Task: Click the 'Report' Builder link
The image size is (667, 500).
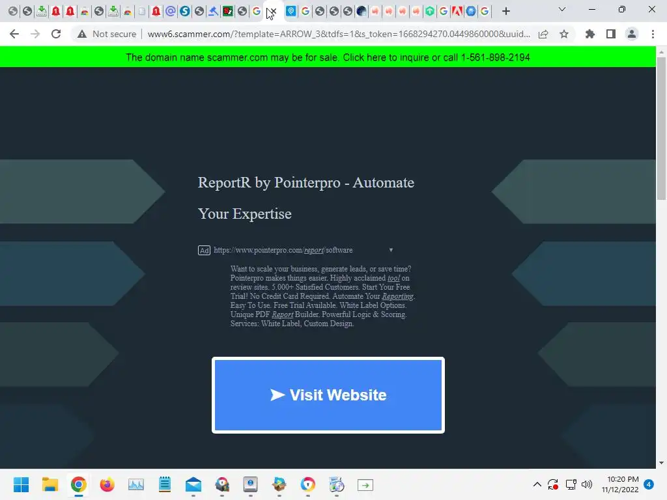Action: click(x=283, y=314)
